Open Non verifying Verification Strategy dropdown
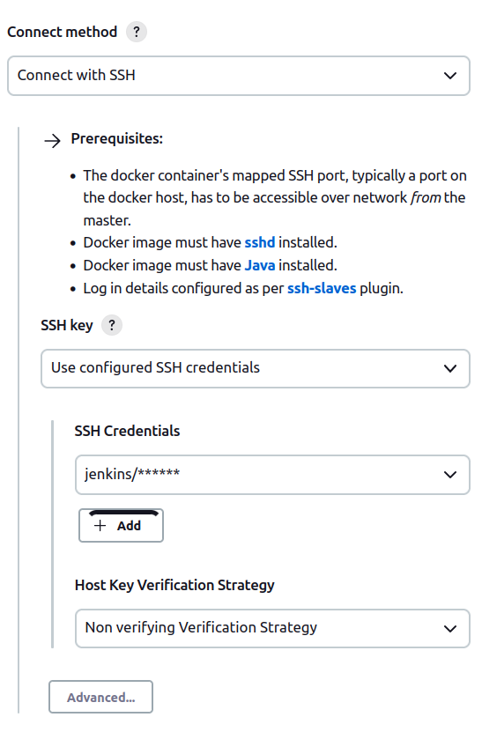Viewport: 482px width, 732px height. click(272, 628)
